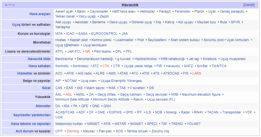
Task: Click the Uçuş seviyesi (FL) link
Action: point(161,99)
